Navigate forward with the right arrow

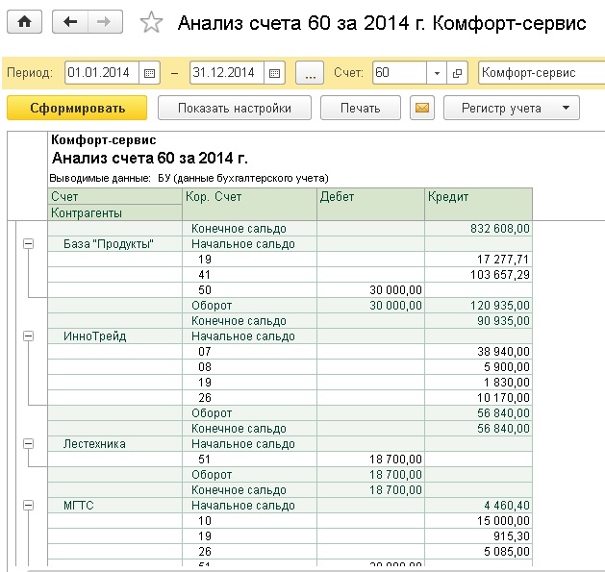coord(106,22)
